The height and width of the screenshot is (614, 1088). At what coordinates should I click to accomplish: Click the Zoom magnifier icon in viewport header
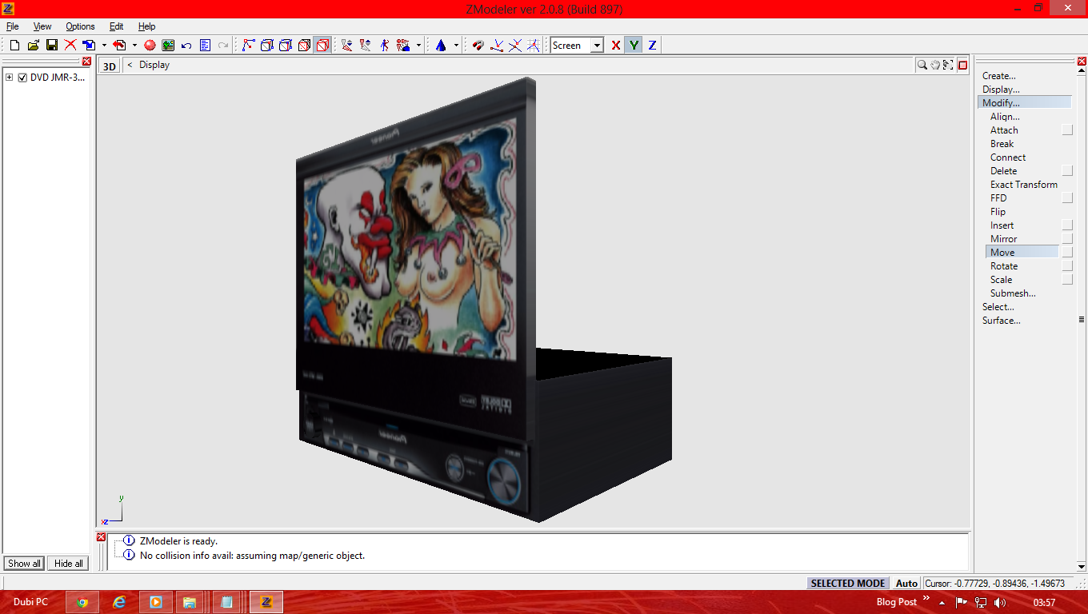922,65
